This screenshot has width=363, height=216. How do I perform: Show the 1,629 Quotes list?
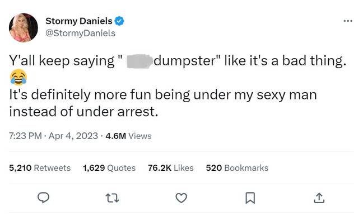tap(109, 168)
